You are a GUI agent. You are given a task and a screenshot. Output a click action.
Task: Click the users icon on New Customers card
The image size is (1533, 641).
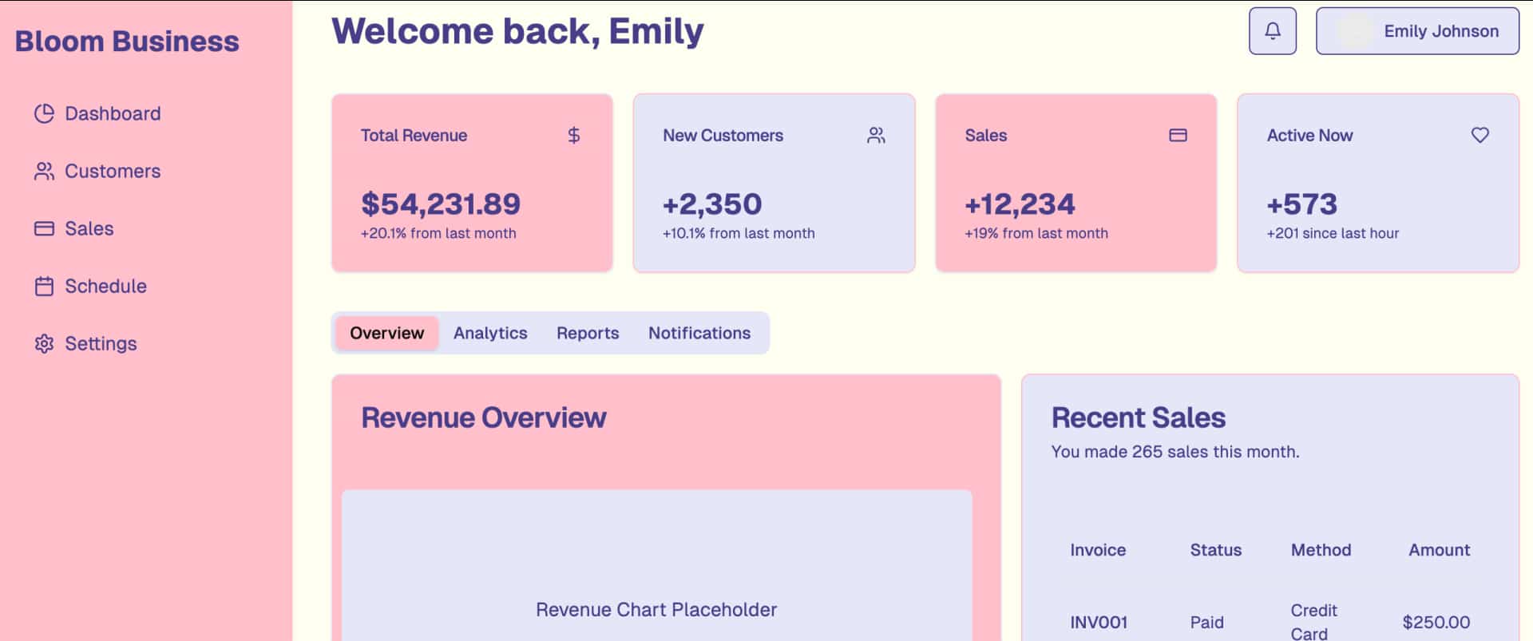[x=876, y=136]
